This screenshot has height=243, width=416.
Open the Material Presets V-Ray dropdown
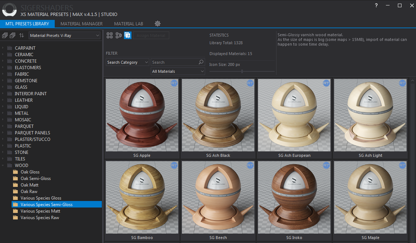65,35
